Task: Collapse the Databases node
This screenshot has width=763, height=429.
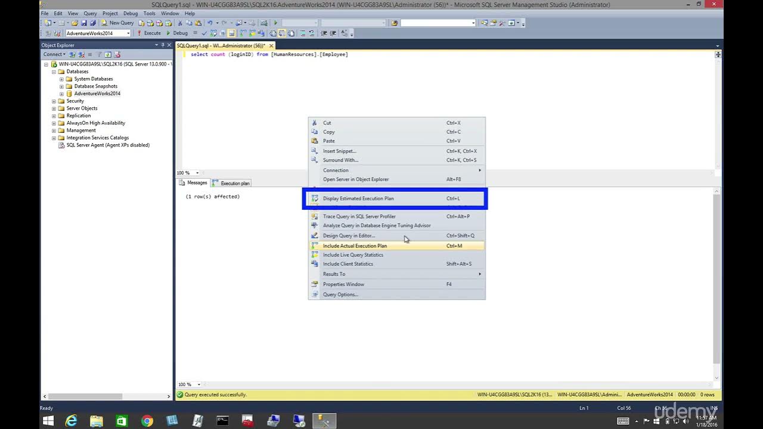Action: coord(54,71)
